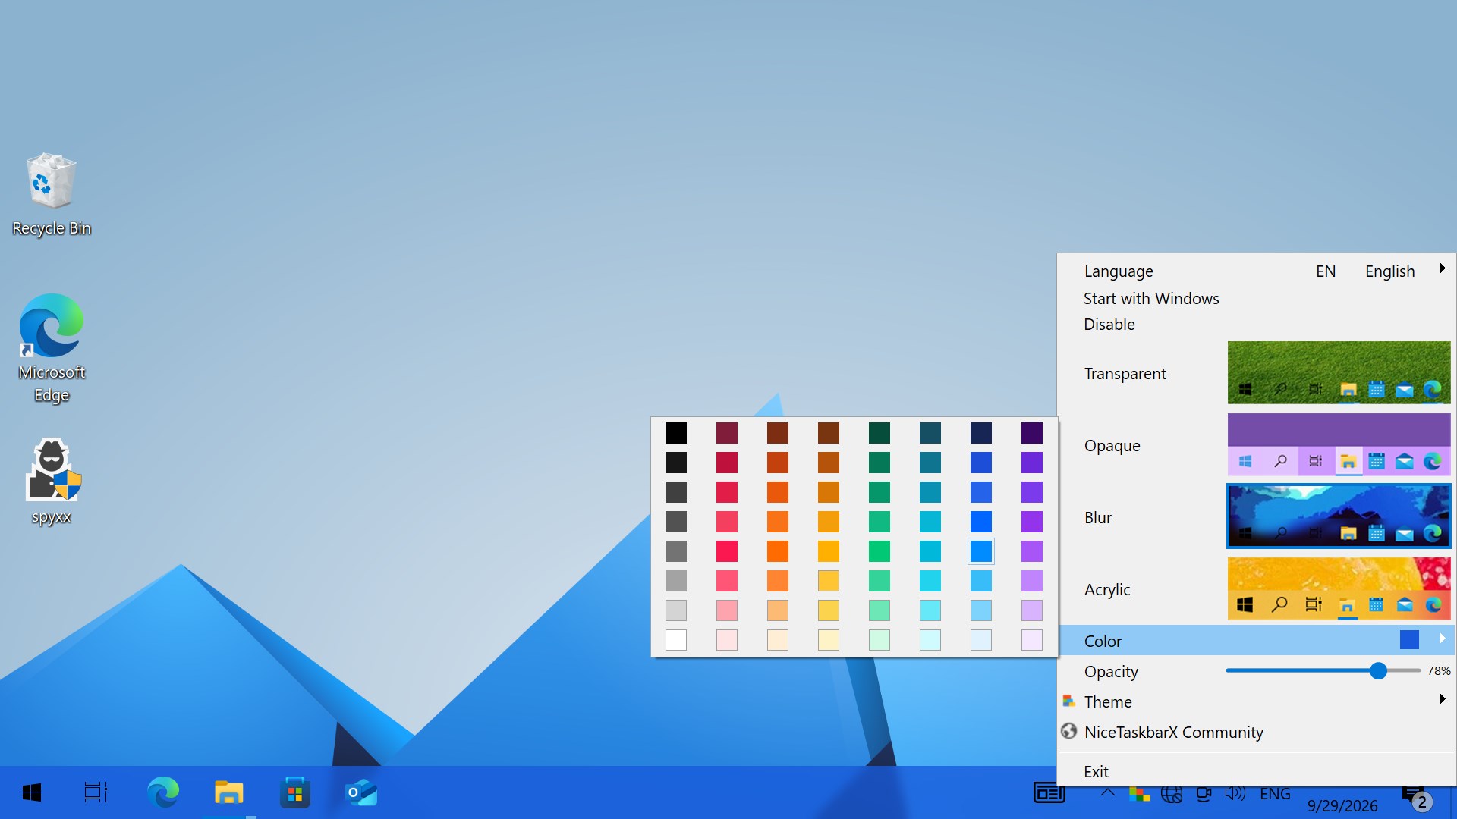Image resolution: width=1457 pixels, height=819 pixels.
Task: Click the Opacity slider handle
Action: (1379, 670)
